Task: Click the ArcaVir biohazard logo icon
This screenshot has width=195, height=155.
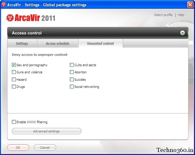Action: (10, 18)
